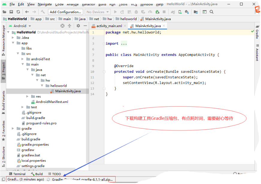
Task: Expand the .idea folder
Action: tap(13, 38)
